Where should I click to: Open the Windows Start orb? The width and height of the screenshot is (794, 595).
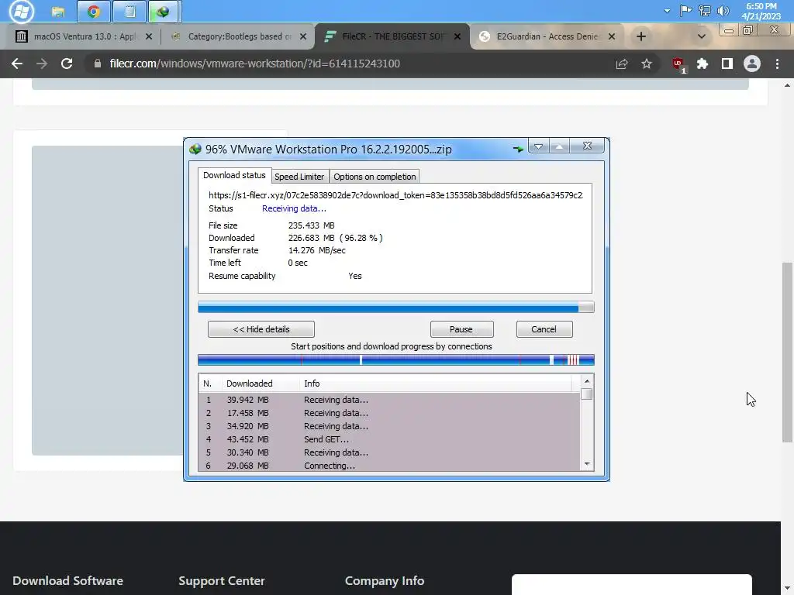click(x=21, y=11)
